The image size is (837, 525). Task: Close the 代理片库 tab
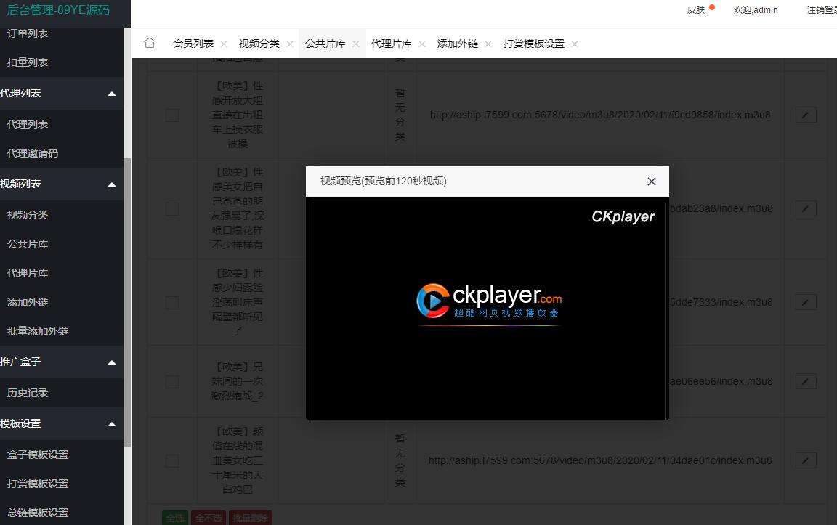422,44
